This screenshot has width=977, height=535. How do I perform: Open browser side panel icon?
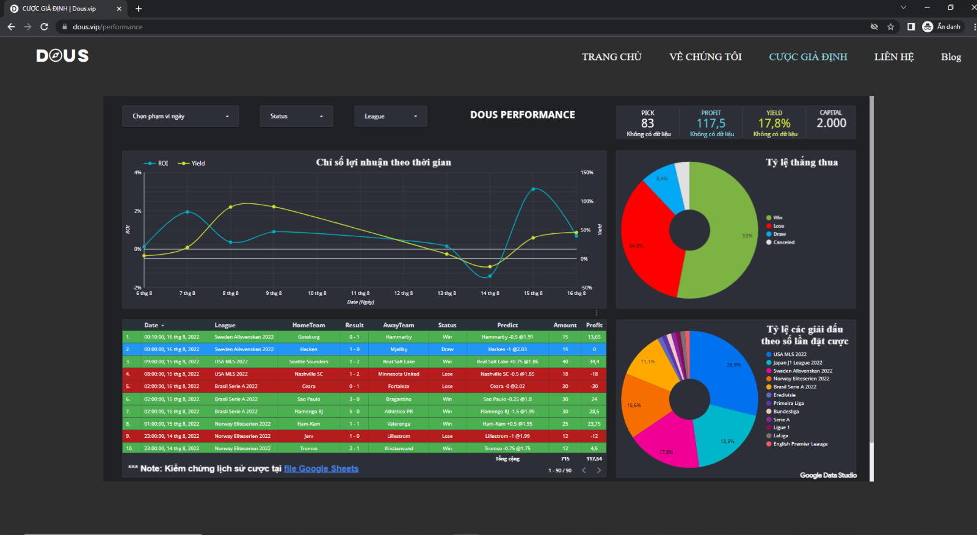[910, 27]
